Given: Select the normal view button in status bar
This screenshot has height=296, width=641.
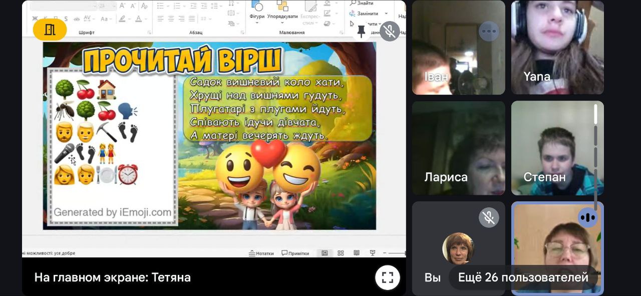Looking at the screenshot, I should (325, 253).
